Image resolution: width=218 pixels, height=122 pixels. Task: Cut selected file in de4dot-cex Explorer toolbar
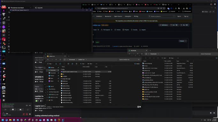[x=56, y=64]
